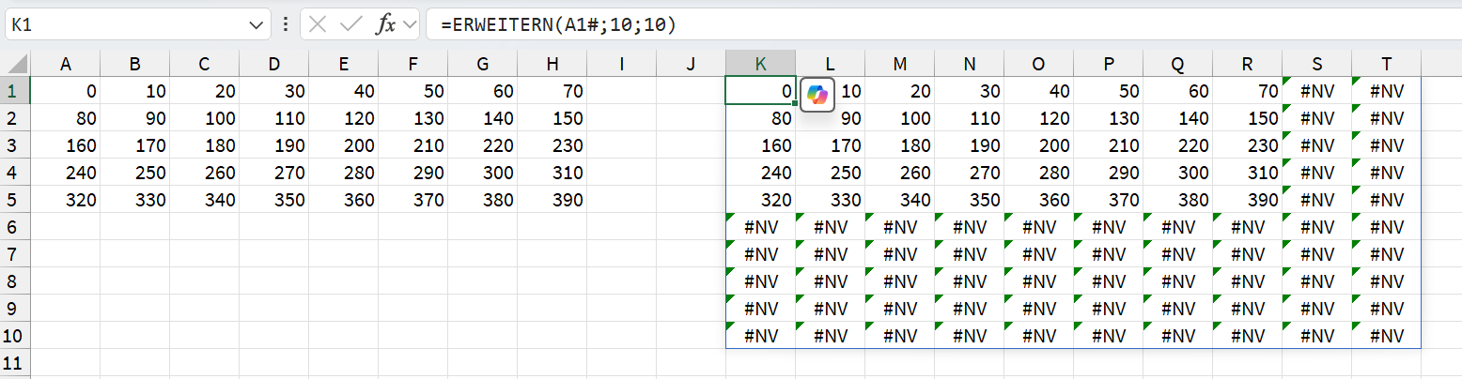The image size is (1462, 379).
Task: Click the Insert Function fx icon
Action: click(x=385, y=24)
